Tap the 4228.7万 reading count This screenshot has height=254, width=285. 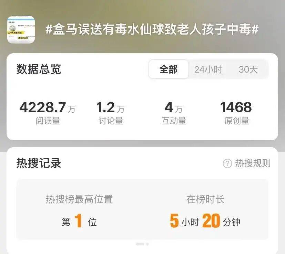coord(47,107)
